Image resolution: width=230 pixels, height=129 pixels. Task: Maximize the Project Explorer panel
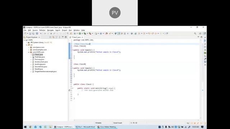pos(66,37)
